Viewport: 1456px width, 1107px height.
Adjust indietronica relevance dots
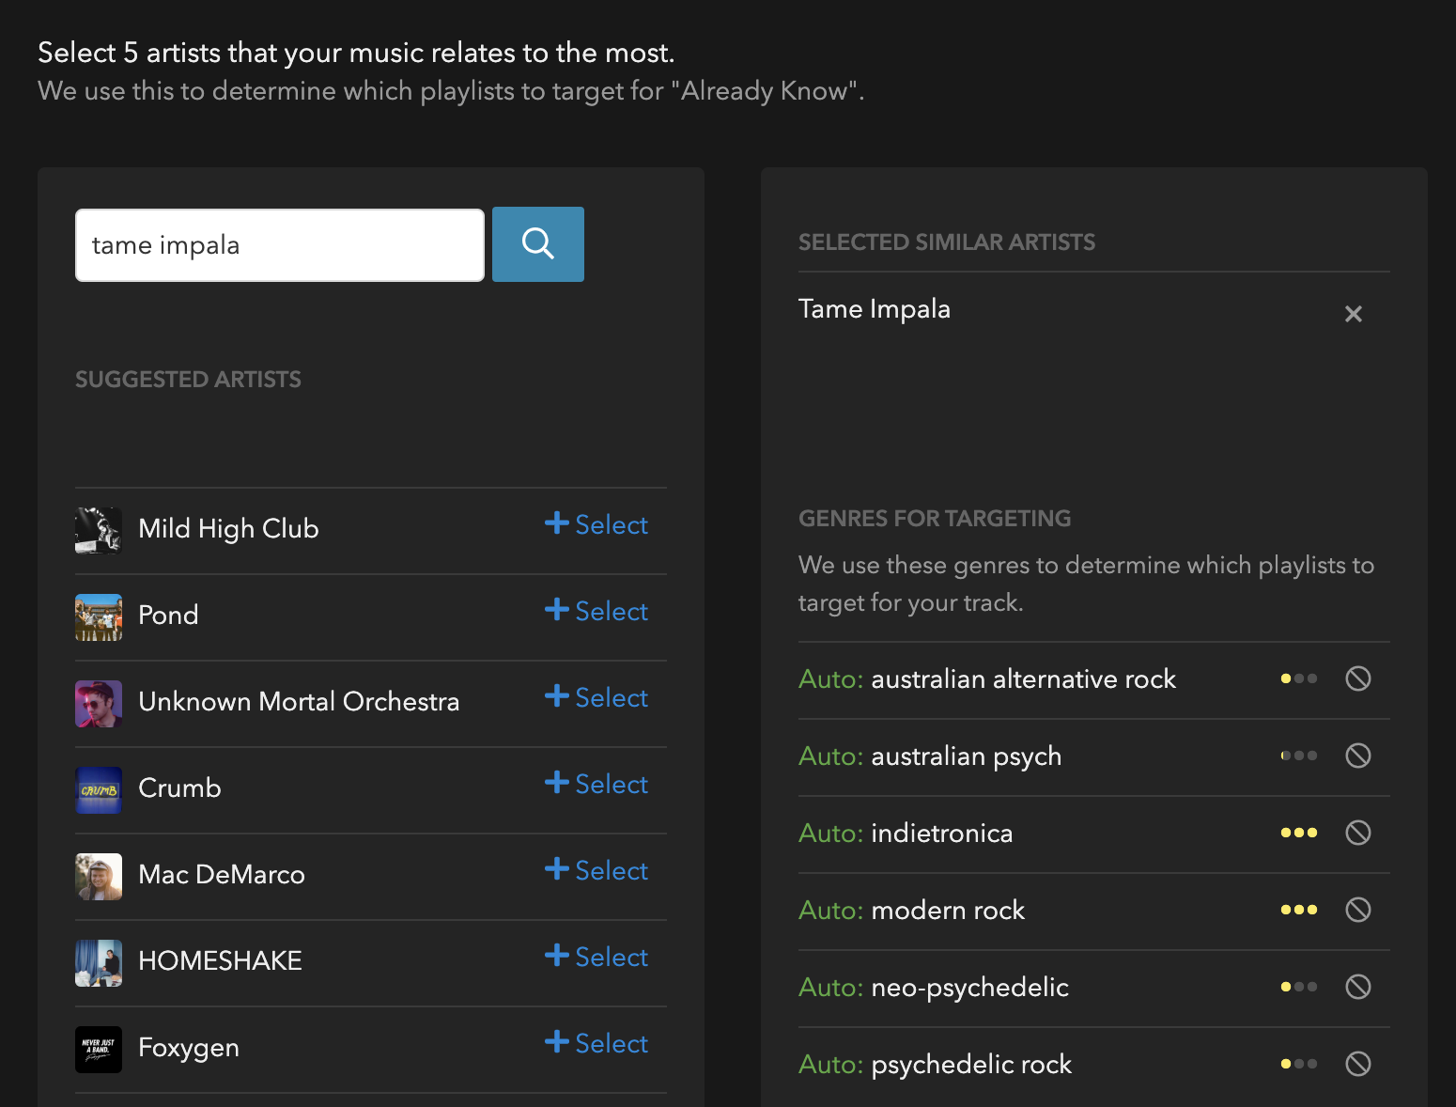1299,833
